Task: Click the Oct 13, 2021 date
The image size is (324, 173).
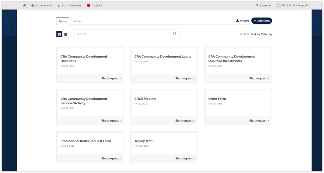Action: 141,104
